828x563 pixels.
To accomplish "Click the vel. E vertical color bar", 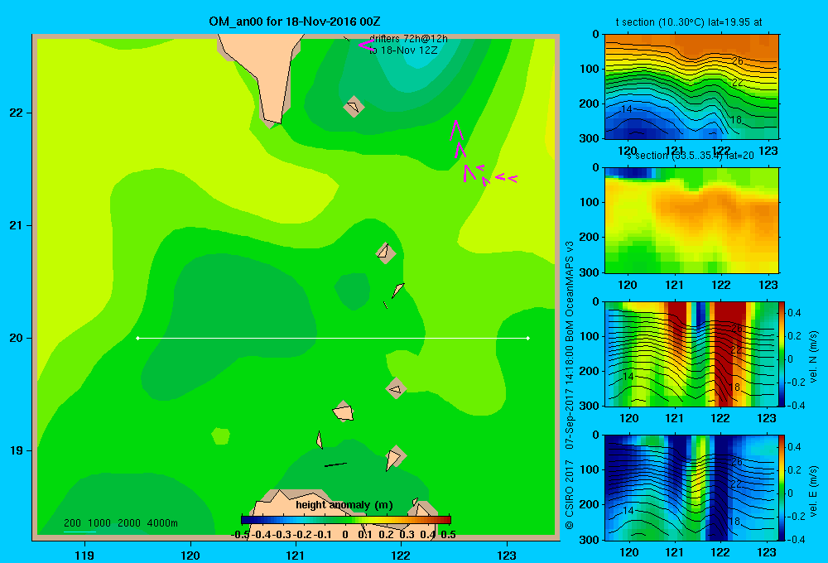I will (782, 488).
